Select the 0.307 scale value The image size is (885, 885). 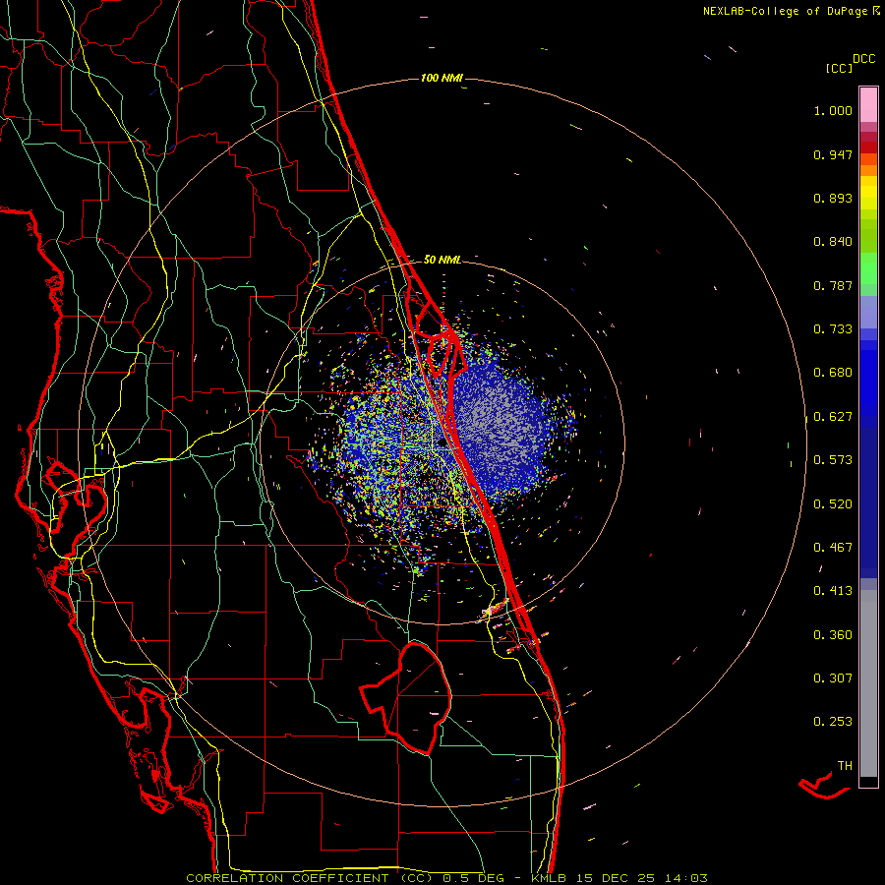(833, 678)
